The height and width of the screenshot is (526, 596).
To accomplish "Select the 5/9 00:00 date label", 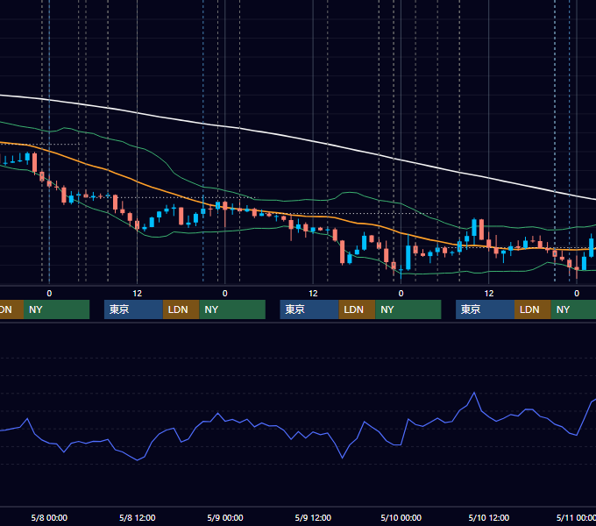I will (x=225, y=517).
